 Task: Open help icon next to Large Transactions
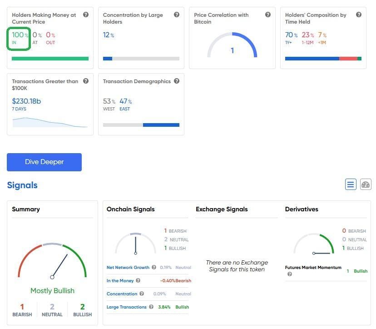(151, 307)
